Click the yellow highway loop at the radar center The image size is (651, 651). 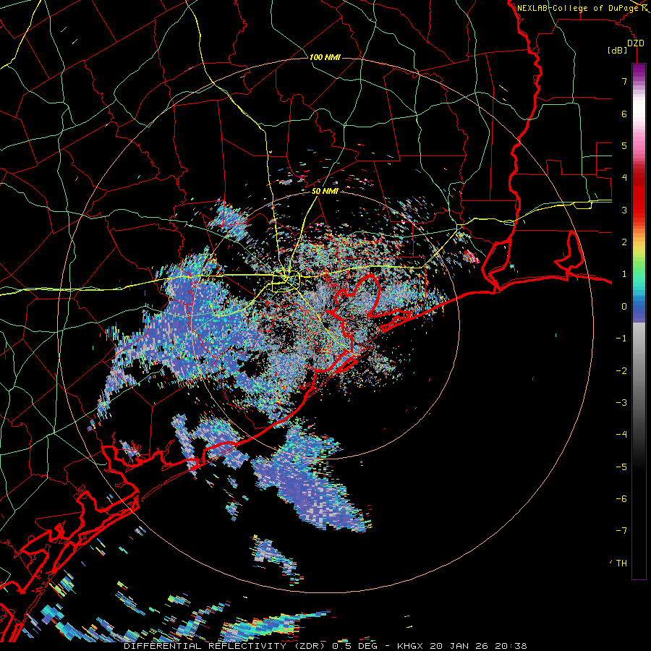[286, 281]
